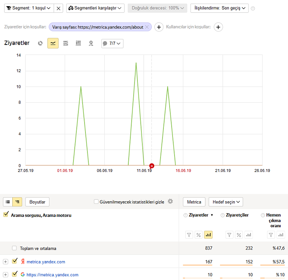Switch to map chart view
This screenshot has height=280, width=288.
[x=91, y=43]
